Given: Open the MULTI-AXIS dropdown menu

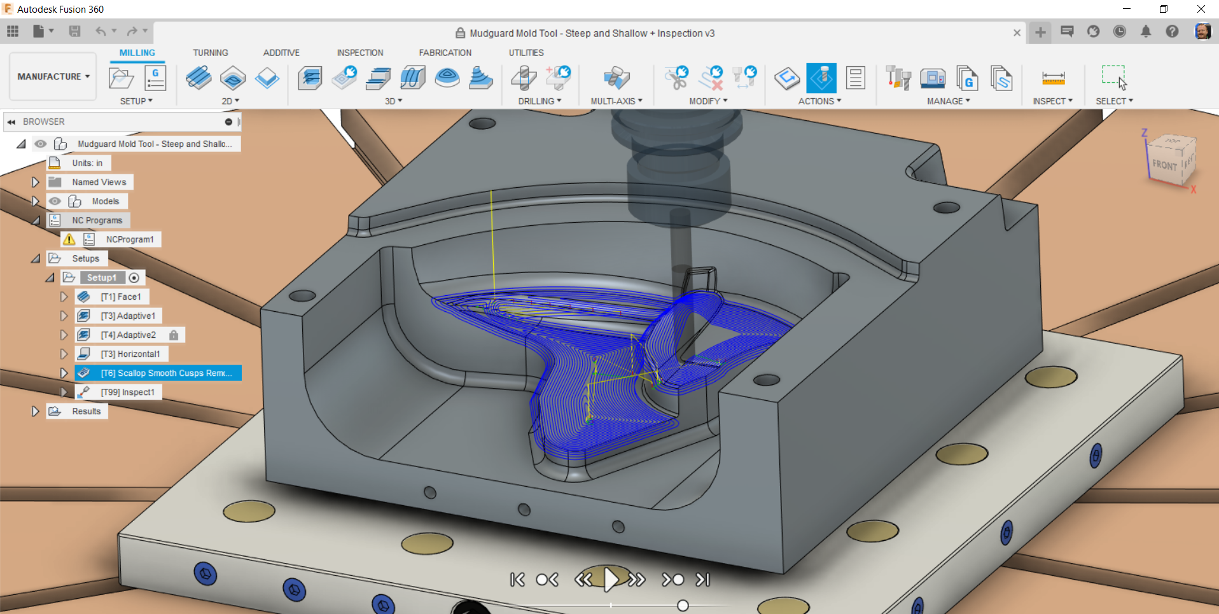Looking at the screenshot, I should pyautogui.click(x=616, y=101).
